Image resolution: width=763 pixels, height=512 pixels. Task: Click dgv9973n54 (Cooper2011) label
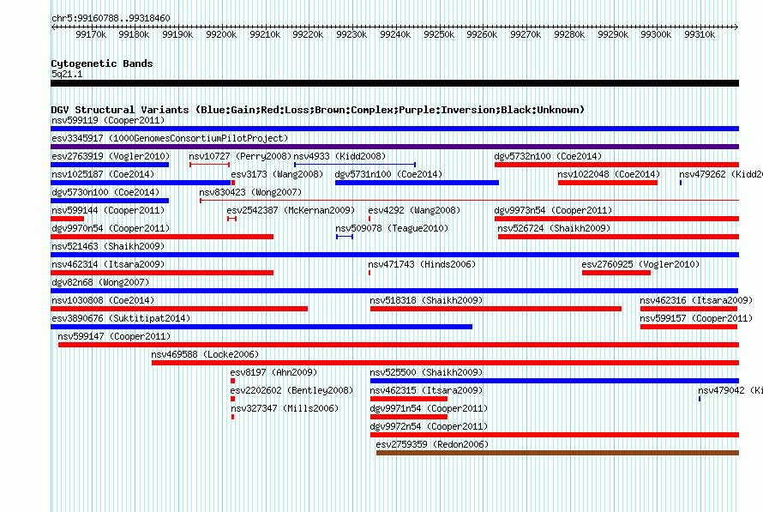click(553, 210)
